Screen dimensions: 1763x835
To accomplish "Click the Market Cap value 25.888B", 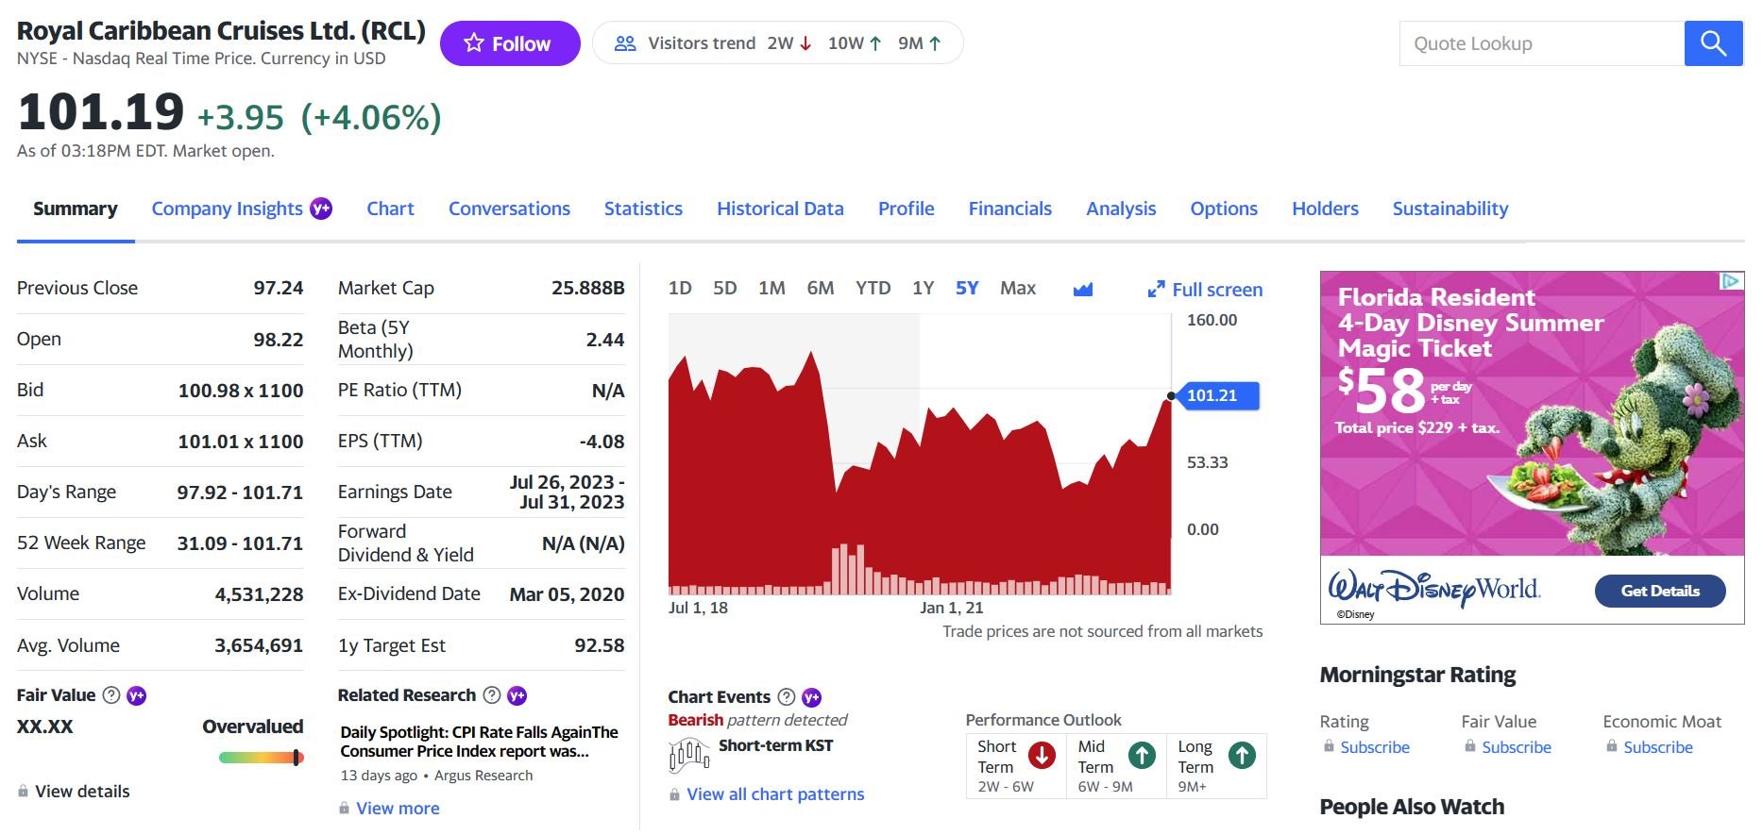I will 588,288.
